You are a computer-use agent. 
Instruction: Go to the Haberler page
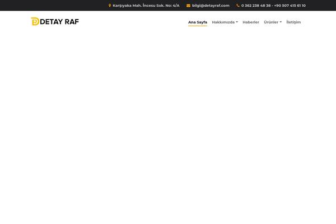coord(251,22)
